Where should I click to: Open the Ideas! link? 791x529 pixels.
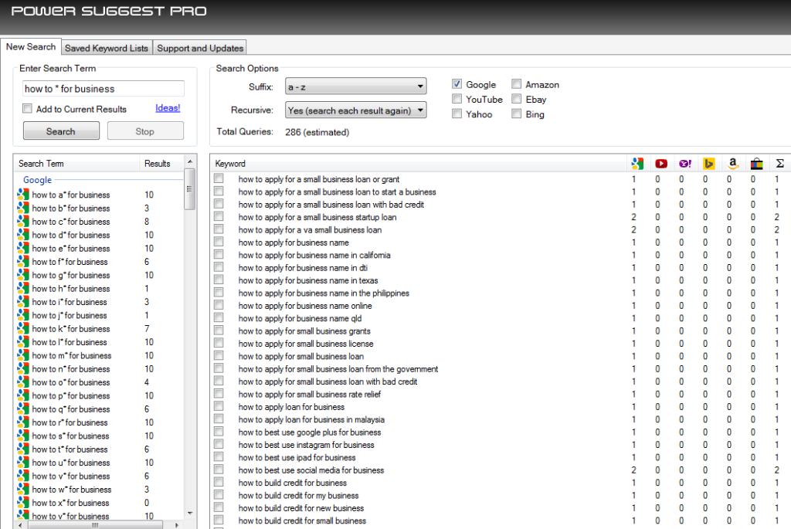(x=168, y=108)
